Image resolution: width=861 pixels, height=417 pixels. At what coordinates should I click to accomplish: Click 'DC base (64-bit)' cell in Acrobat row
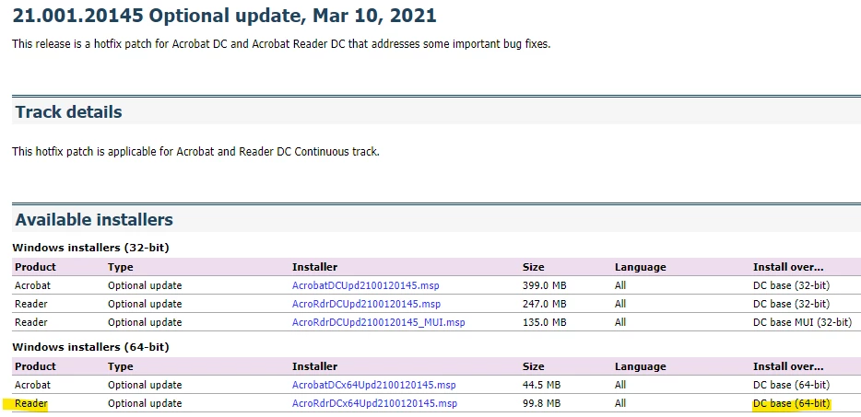click(x=791, y=385)
